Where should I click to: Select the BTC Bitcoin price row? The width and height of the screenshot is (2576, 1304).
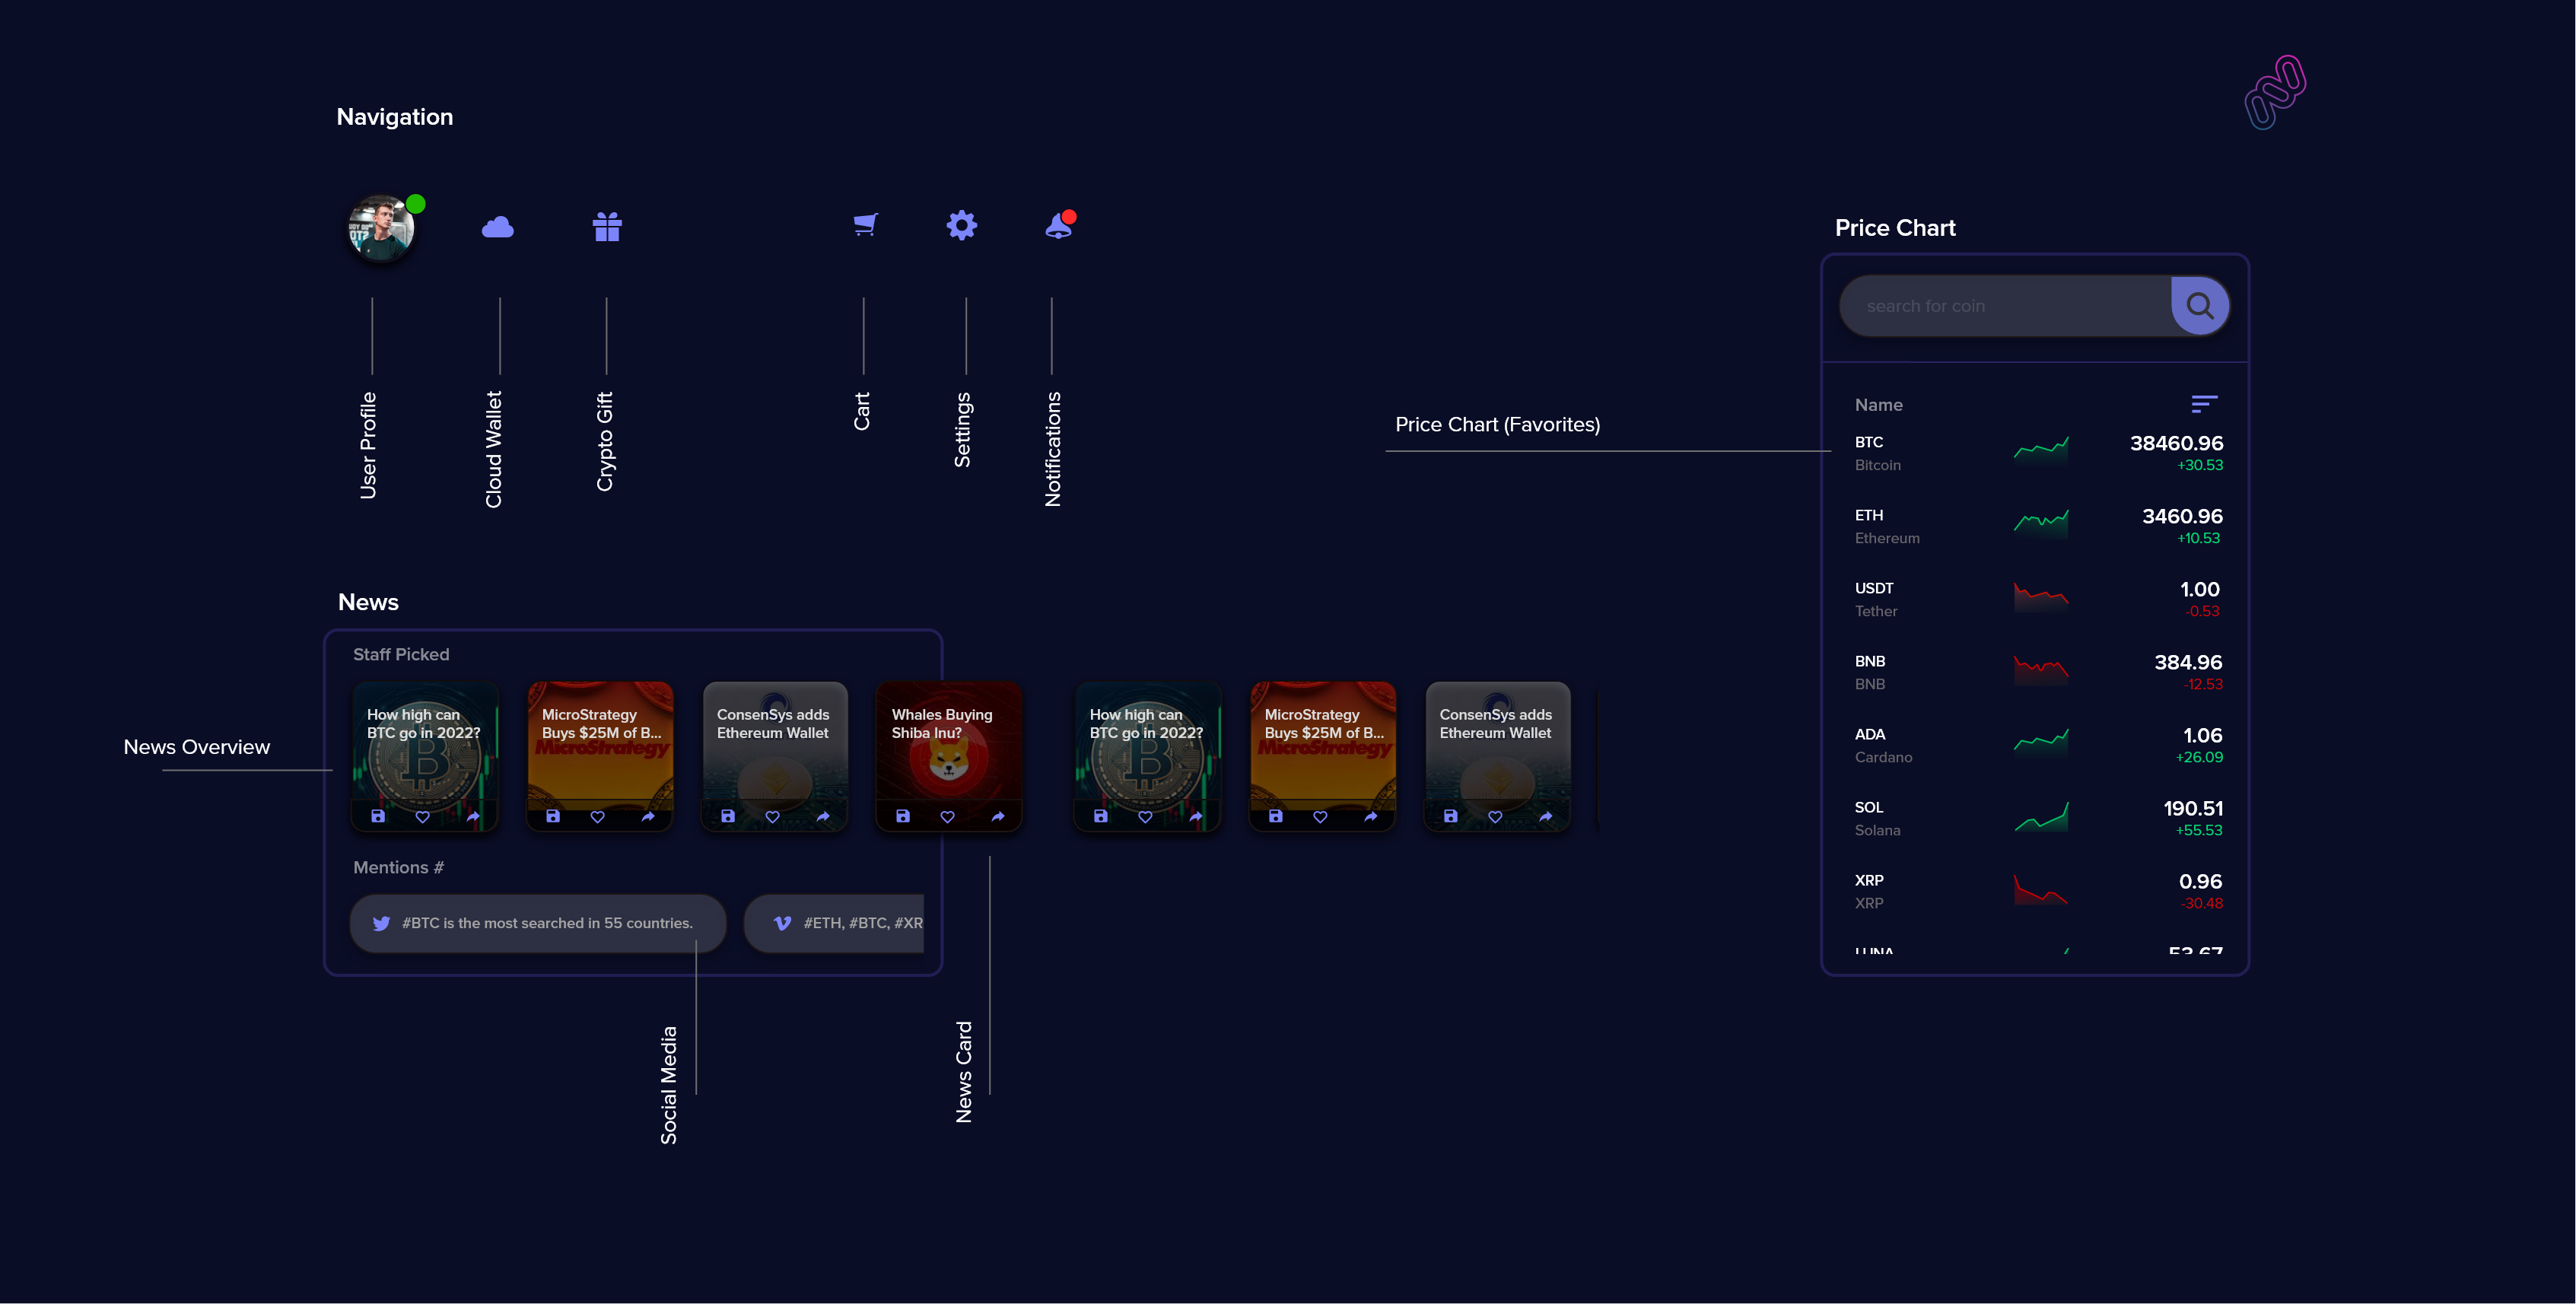(x=2035, y=453)
